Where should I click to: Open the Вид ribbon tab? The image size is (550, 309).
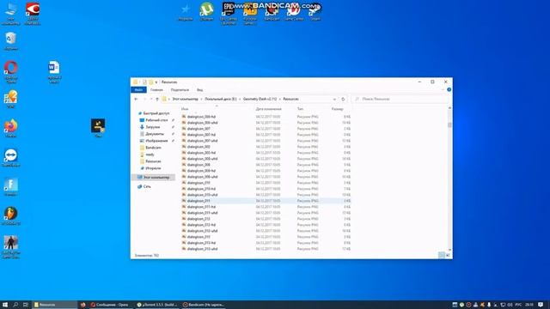[x=199, y=90]
